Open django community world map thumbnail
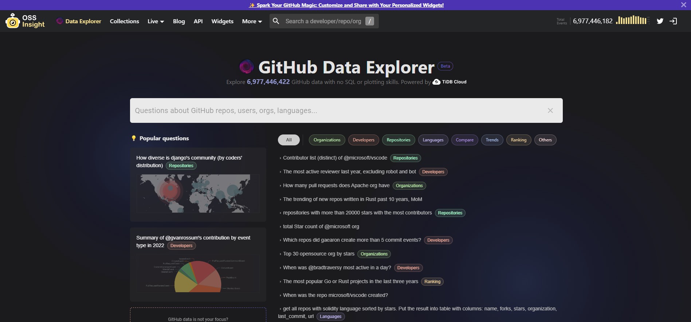Viewport: 691px width, 322px height. click(198, 193)
